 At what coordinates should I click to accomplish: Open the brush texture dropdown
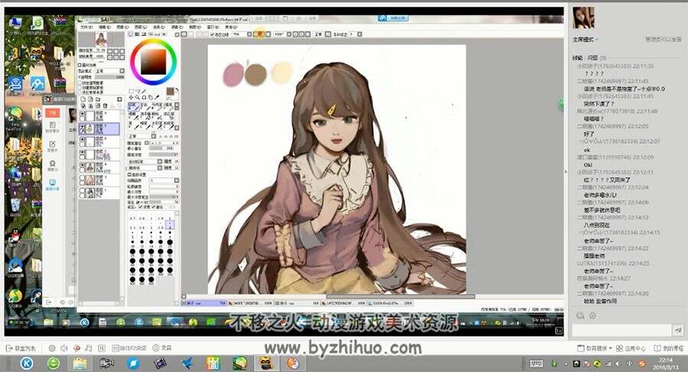159,168
